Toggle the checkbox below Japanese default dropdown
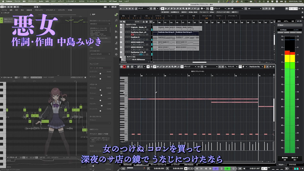This screenshot has height=171, width=304. pyautogui.click(x=91, y=58)
